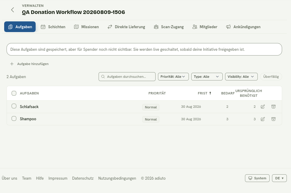This screenshot has width=291, height=193.
Task: Open the Scan-Zugang tab
Action: (169, 27)
